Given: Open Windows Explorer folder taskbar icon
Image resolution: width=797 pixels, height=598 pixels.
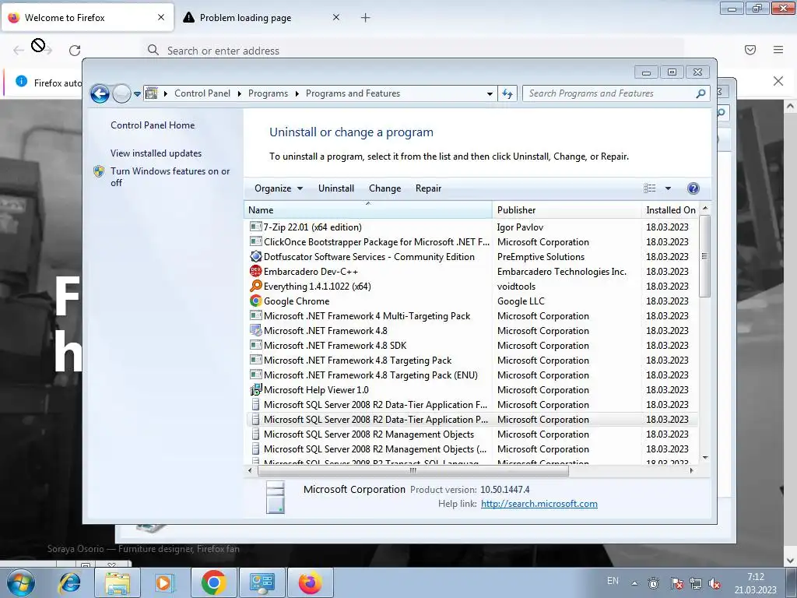Looking at the screenshot, I should (x=118, y=582).
